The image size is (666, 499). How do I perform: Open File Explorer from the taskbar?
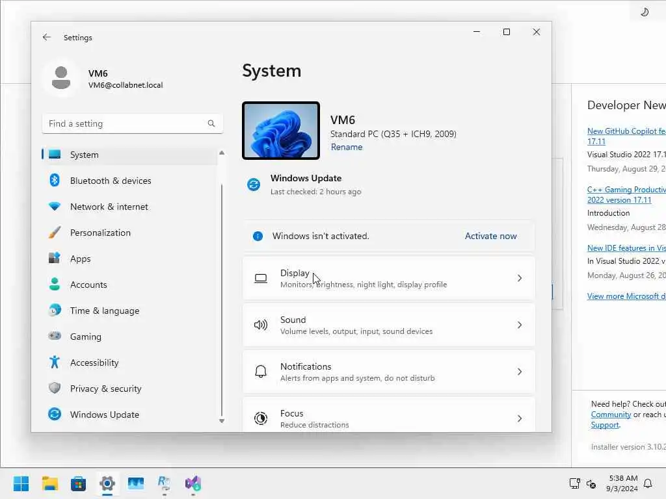[x=49, y=483]
